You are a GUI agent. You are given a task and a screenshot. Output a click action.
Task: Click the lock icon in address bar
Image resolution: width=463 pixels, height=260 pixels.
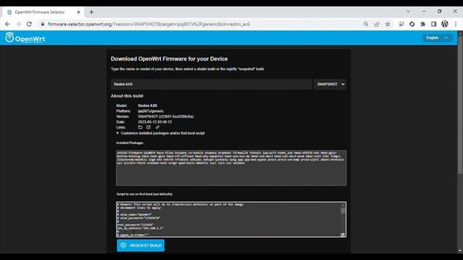(x=43, y=24)
